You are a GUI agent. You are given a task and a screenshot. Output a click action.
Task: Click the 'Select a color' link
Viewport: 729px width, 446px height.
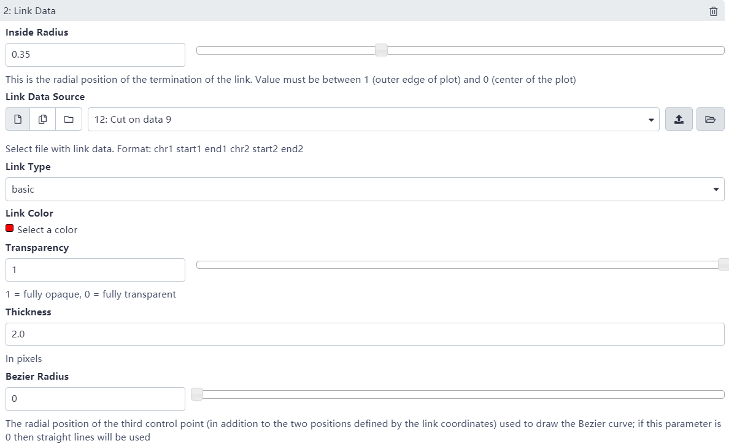(47, 230)
